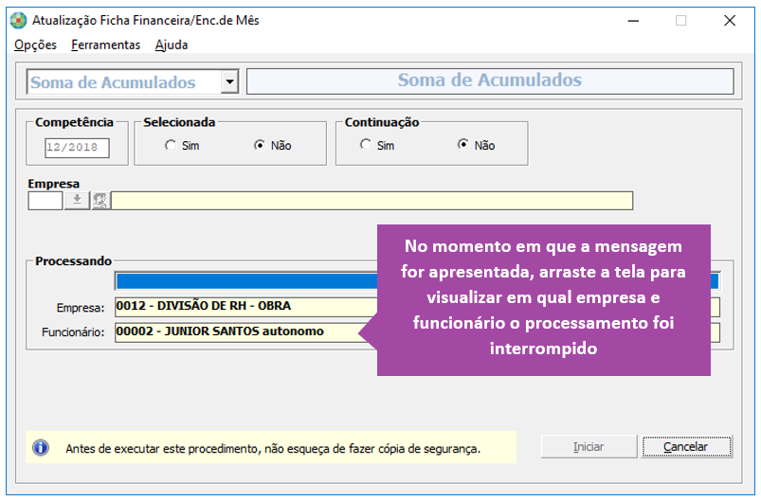This screenshot has height=501, width=761.
Task: Click the Competência date field 12/2018
Action: [77, 148]
